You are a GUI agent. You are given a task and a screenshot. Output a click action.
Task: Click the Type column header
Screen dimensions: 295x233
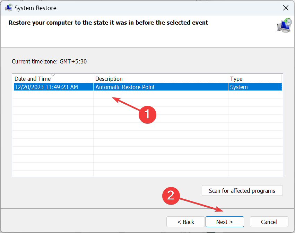(255, 79)
